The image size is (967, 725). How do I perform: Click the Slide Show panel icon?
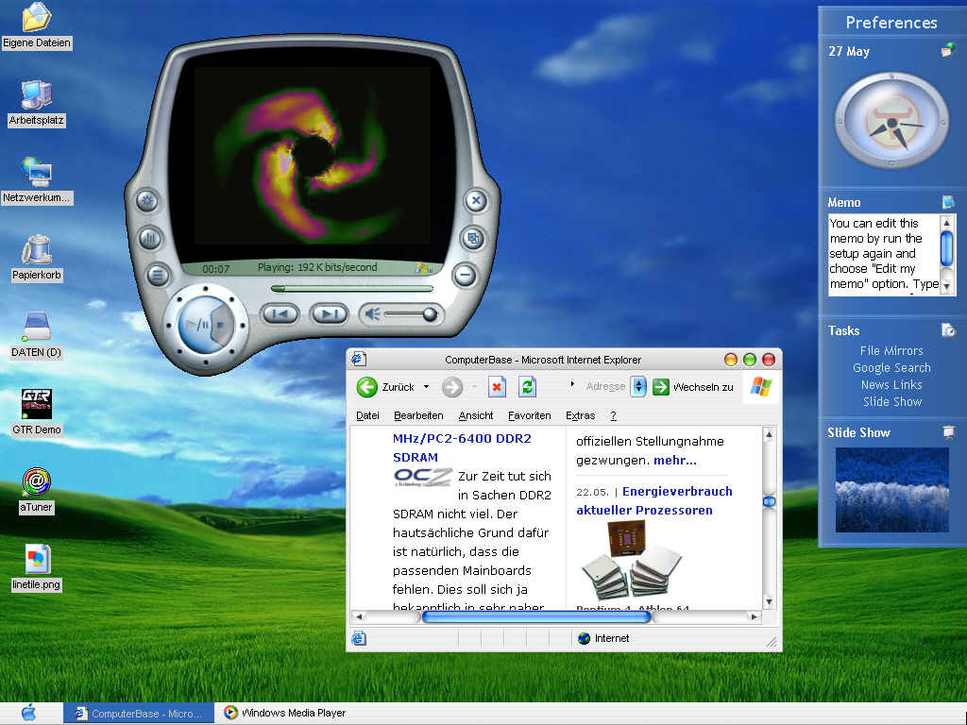948,432
